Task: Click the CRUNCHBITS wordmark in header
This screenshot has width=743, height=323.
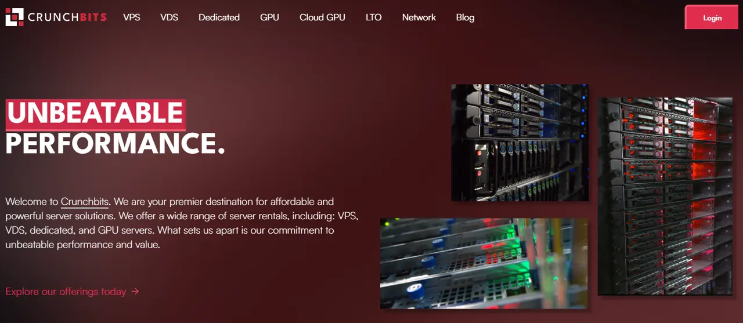Action: point(67,17)
